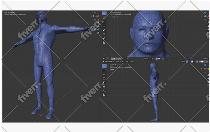Set selection mode to subtract selection
Viewport: 210px width, 132px height.
tap(116, 58)
